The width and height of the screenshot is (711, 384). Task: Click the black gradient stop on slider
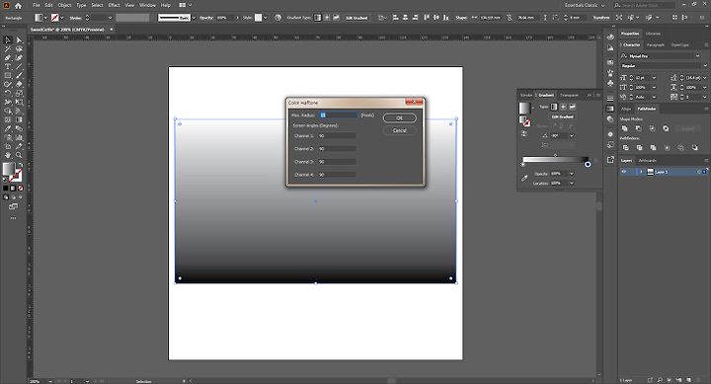point(588,165)
